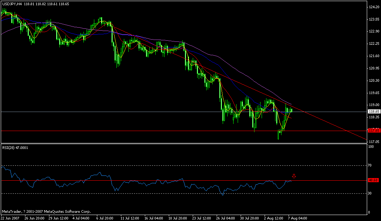Click the red 117.65 price level tag
The width and height of the screenshot is (381, 221).
(372, 131)
